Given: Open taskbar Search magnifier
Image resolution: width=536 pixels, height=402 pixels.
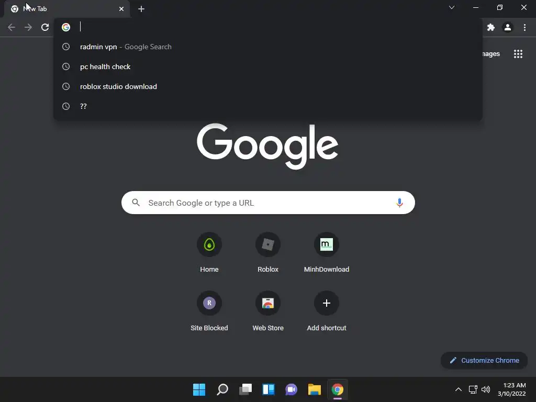Looking at the screenshot, I should (222, 389).
